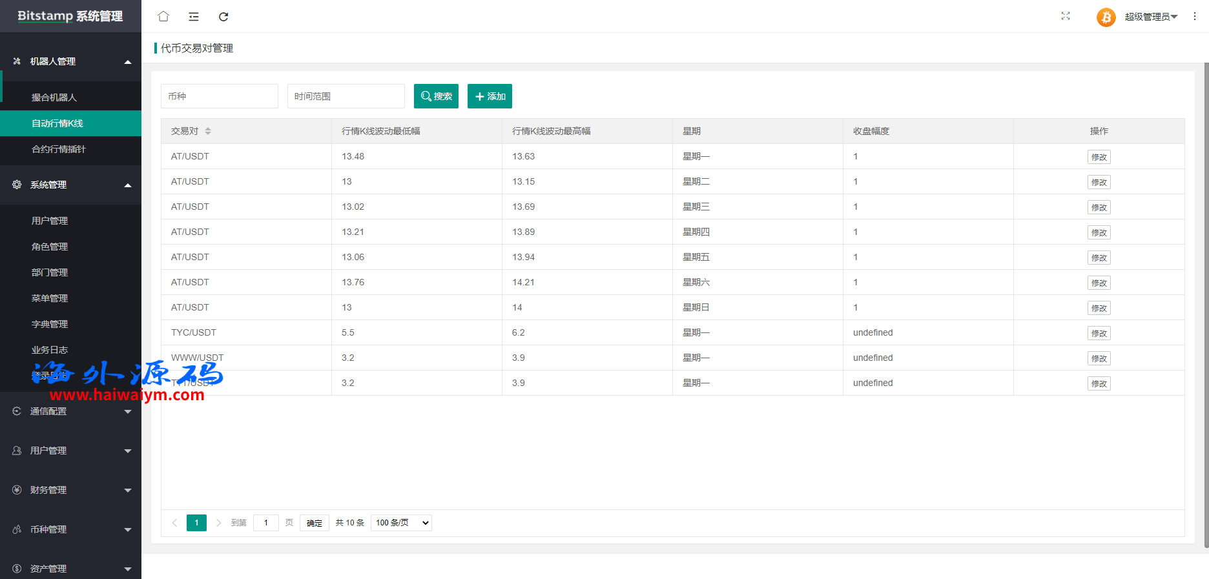Open the vertical three-dot more menu
The height and width of the screenshot is (579, 1209).
(x=1194, y=16)
